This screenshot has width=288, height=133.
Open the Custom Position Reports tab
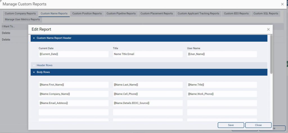[87, 13]
